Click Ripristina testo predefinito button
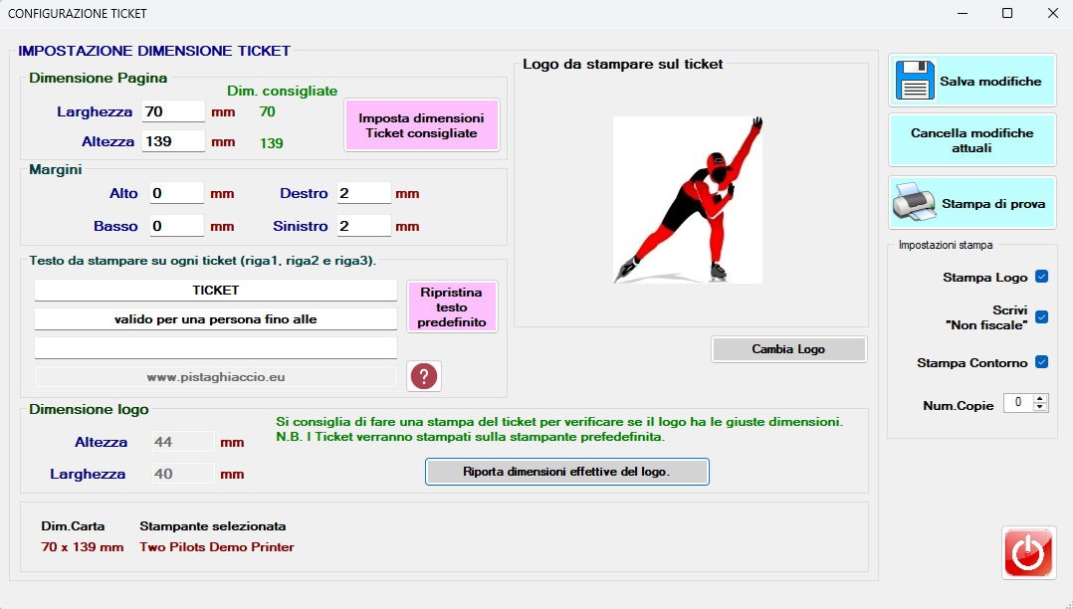The image size is (1073, 609). [x=452, y=307]
